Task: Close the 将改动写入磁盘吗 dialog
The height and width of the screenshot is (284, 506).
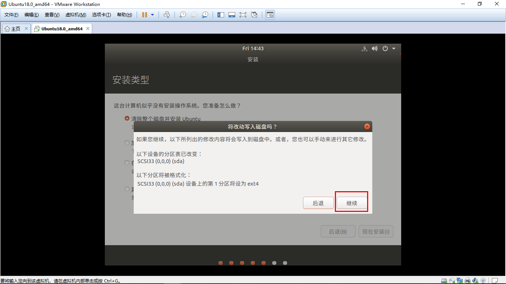Action: (x=367, y=126)
